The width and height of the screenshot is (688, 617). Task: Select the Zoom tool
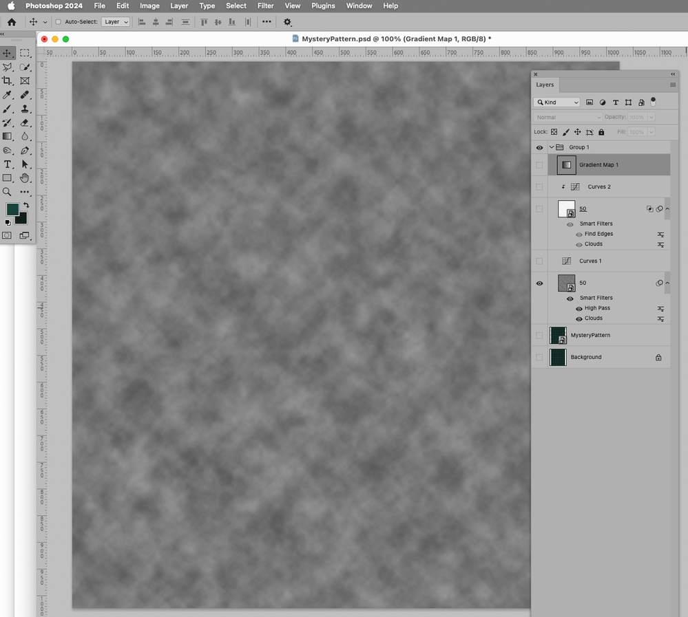click(x=8, y=191)
